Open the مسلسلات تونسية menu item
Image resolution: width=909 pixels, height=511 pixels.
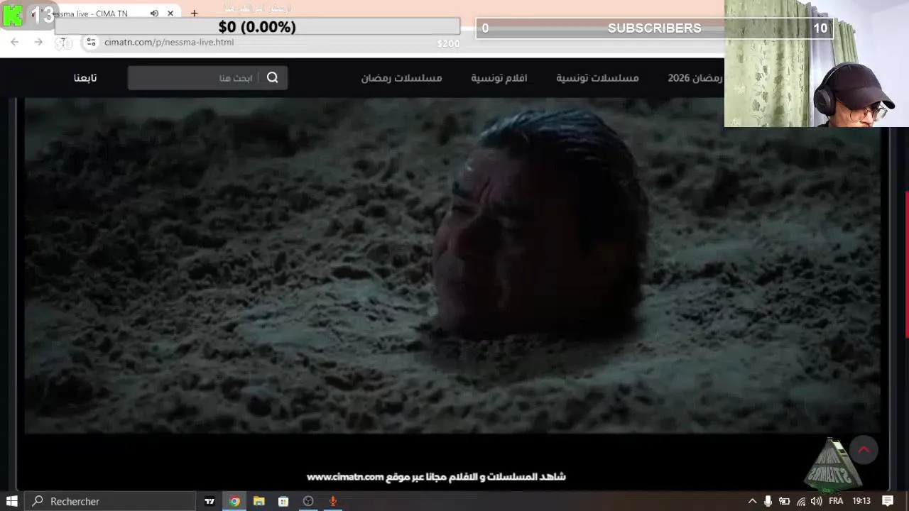point(597,78)
